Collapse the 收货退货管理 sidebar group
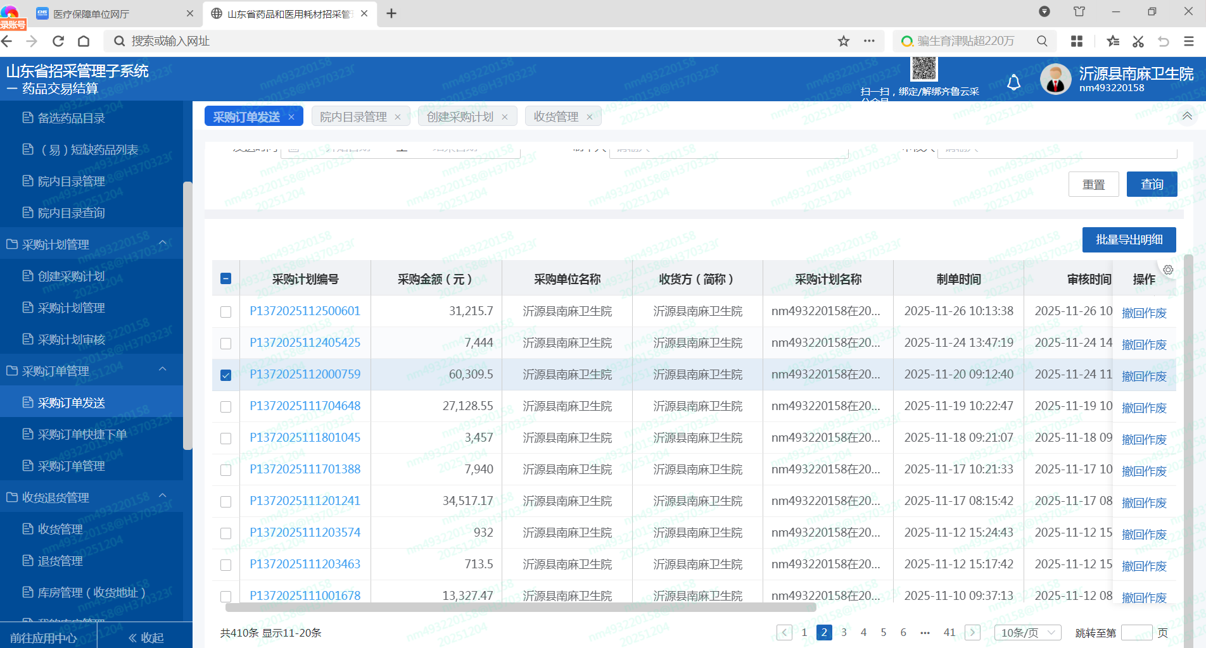 click(163, 497)
